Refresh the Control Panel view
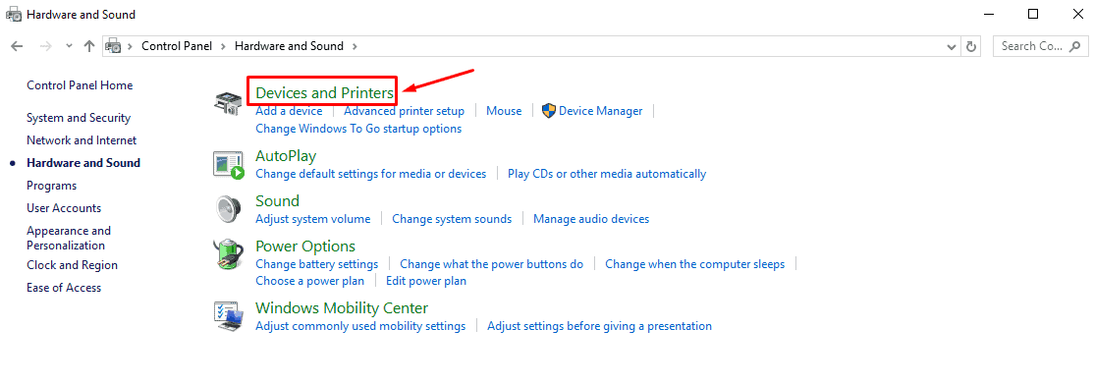Viewport: 1094px width, 384px height. [x=970, y=46]
